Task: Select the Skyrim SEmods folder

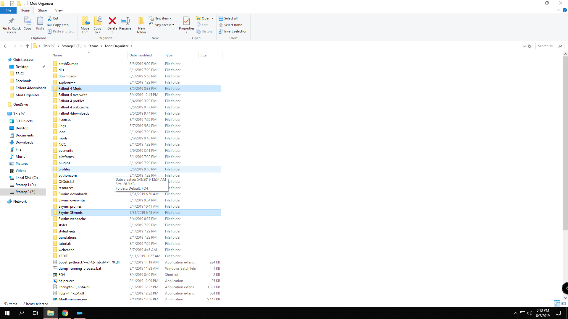Action: coord(136,213)
